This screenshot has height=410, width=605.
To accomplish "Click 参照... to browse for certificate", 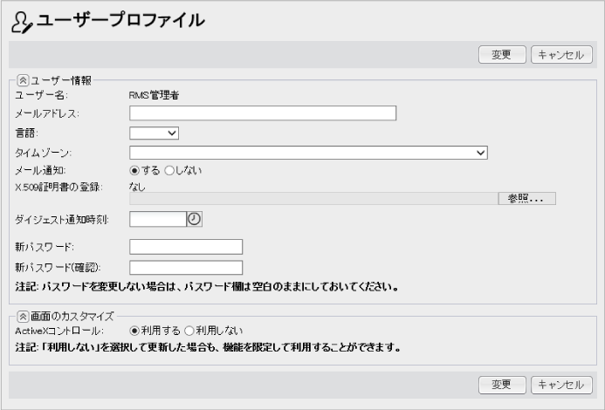I will pos(526,198).
